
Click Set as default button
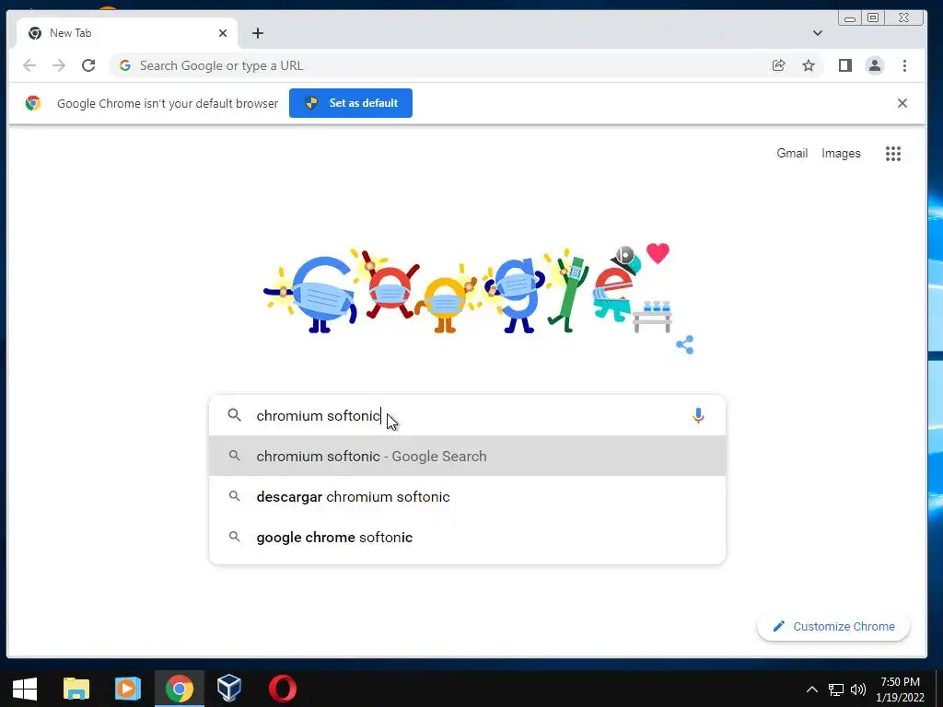(x=351, y=103)
